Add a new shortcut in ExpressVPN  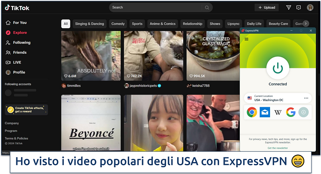(x=303, y=112)
